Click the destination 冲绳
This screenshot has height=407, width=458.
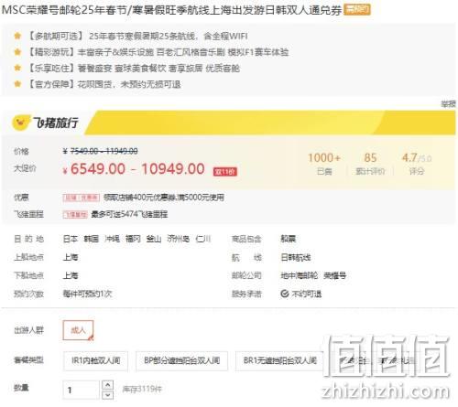point(112,239)
